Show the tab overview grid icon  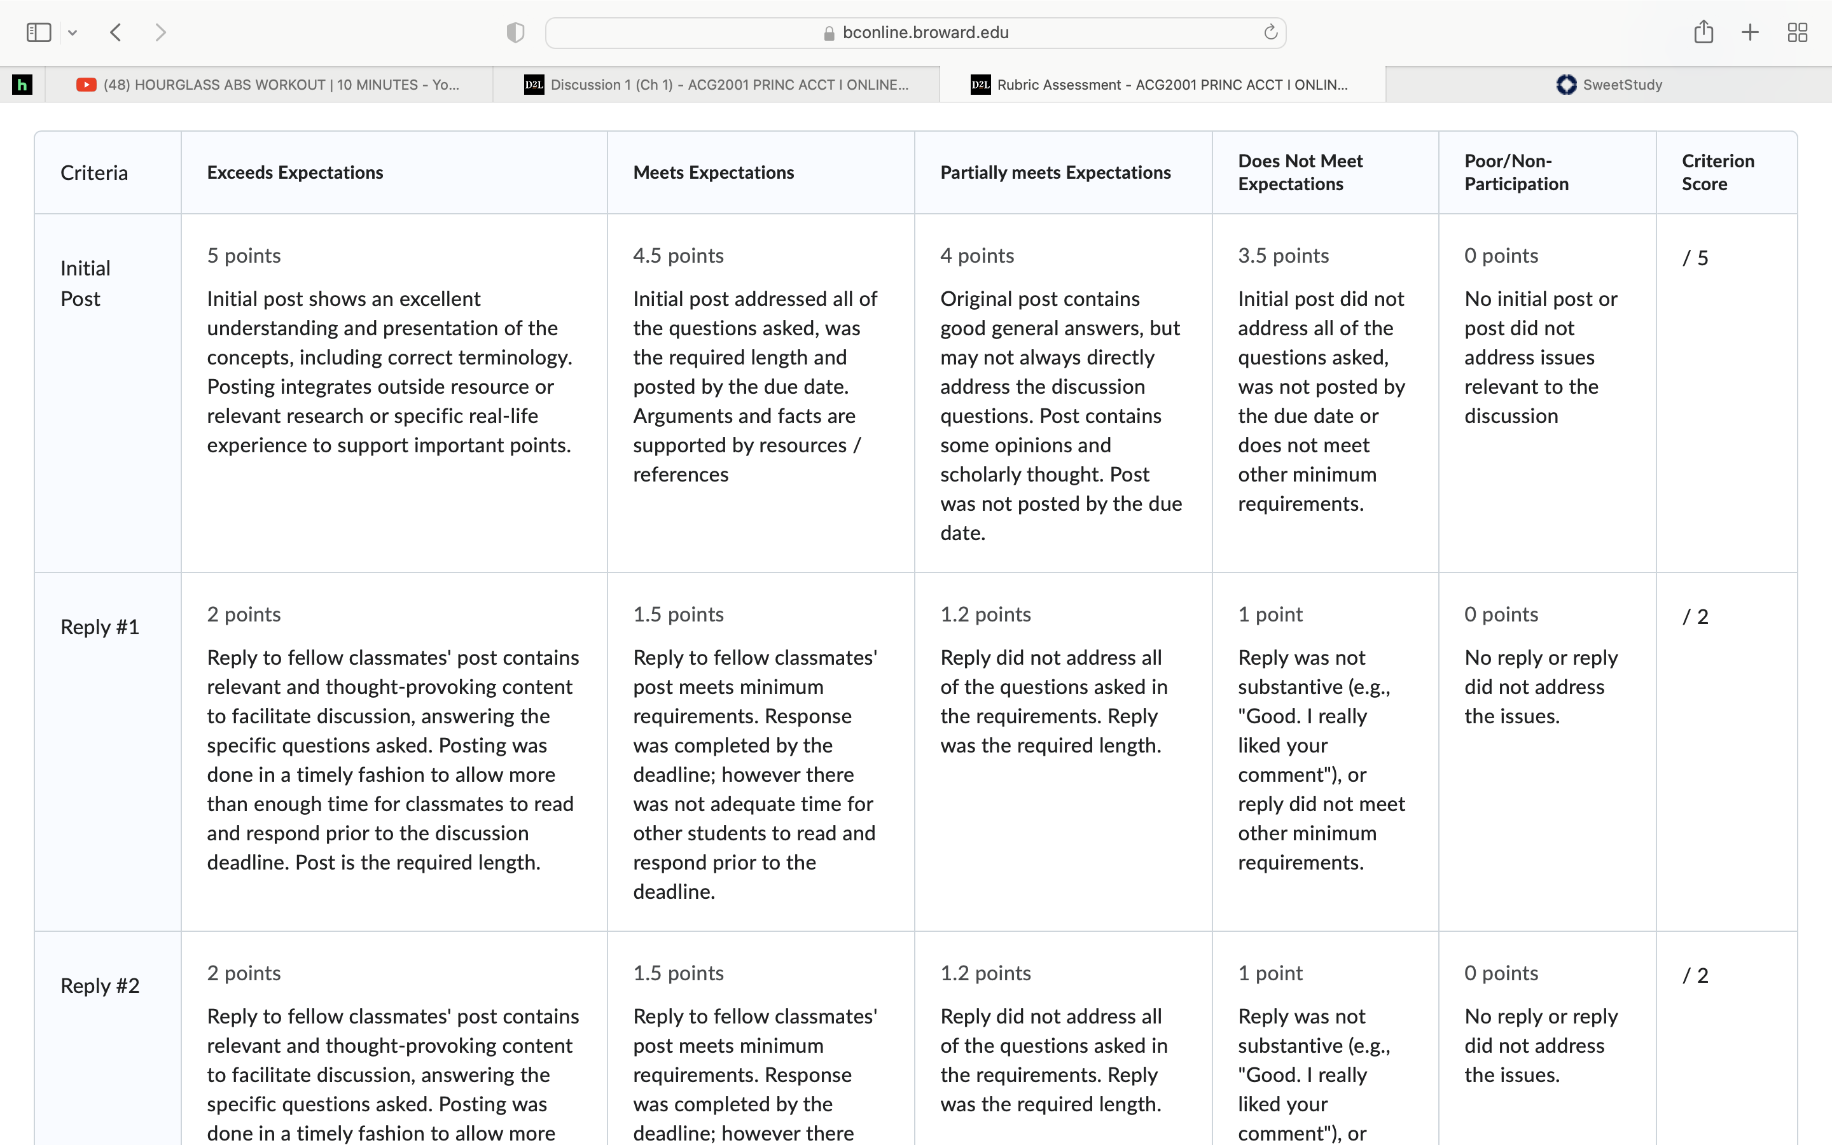[1797, 32]
